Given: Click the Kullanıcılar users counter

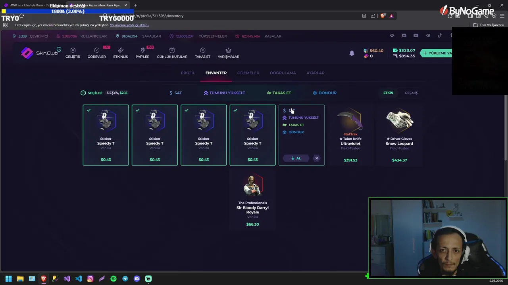Looking at the screenshot, I should point(81,36).
